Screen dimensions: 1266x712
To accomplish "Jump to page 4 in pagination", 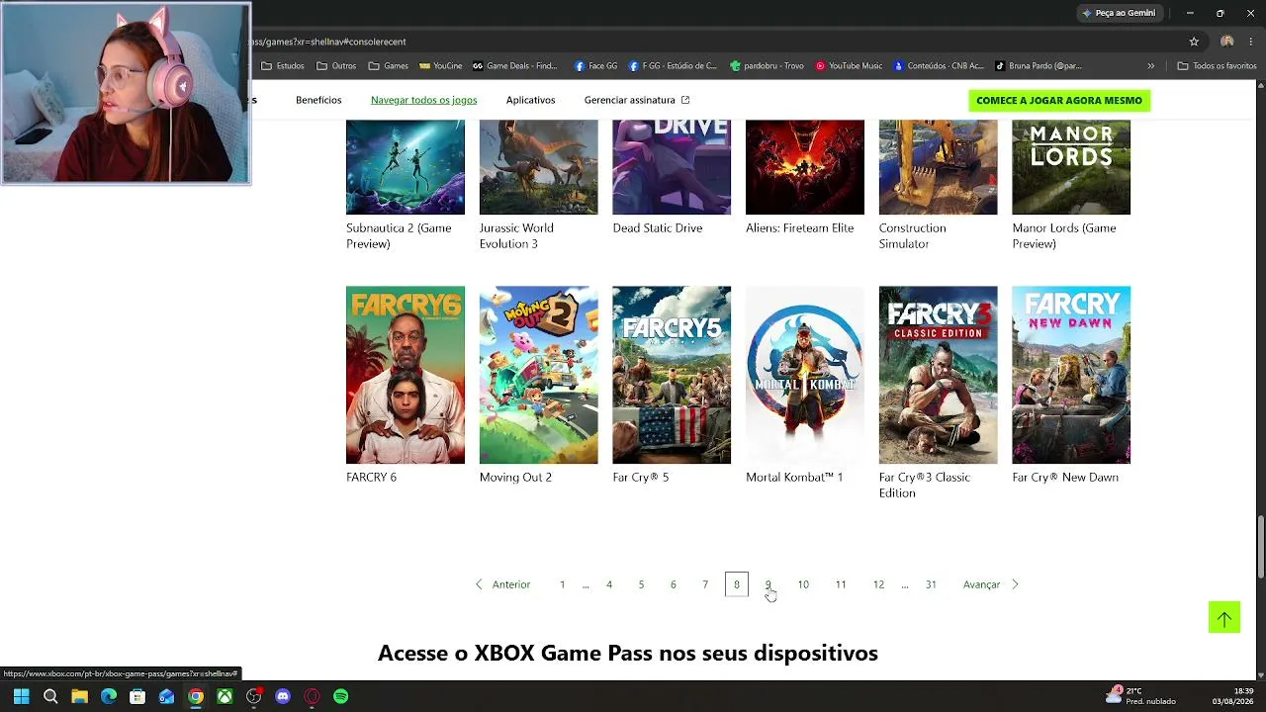I will click(609, 584).
